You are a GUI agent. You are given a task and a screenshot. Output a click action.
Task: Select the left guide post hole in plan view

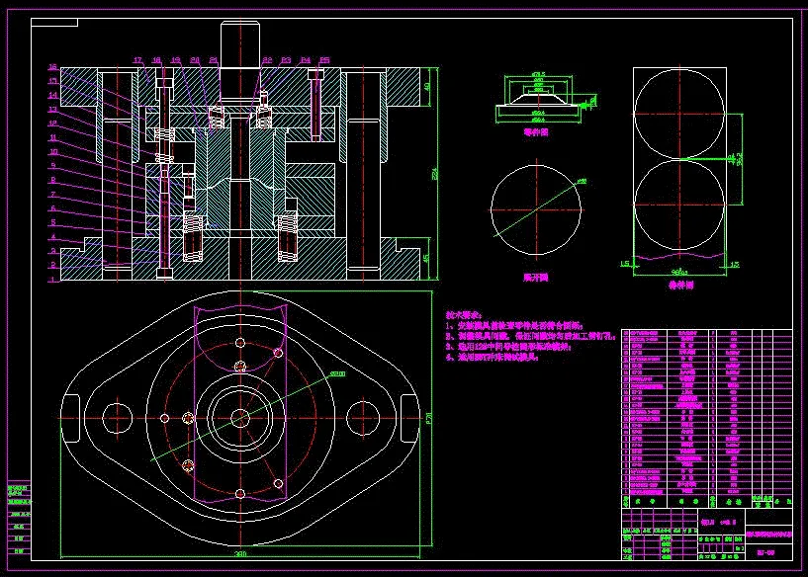point(118,418)
